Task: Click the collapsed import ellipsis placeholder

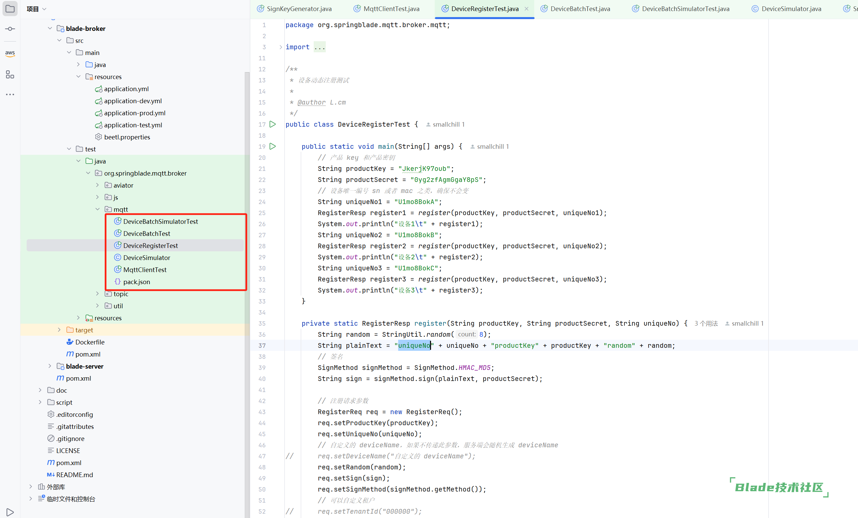Action: (x=319, y=47)
